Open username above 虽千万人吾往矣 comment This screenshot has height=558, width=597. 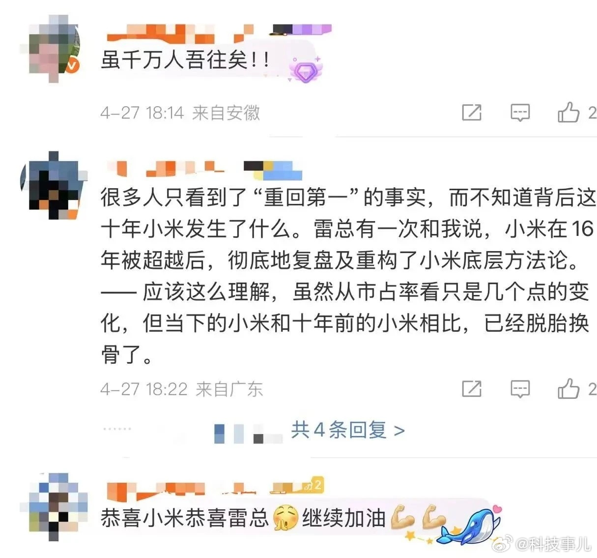(219, 32)
